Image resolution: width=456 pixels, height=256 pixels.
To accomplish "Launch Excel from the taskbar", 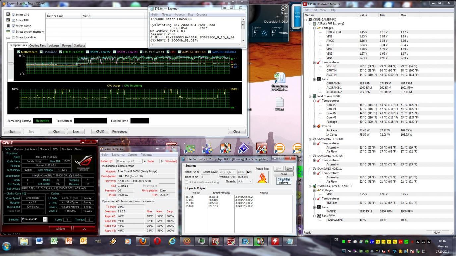I will 54,241.
